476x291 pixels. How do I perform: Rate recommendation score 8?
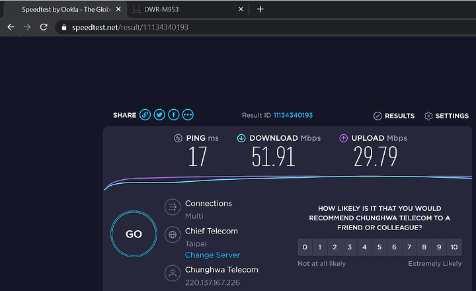pos(424,247)
